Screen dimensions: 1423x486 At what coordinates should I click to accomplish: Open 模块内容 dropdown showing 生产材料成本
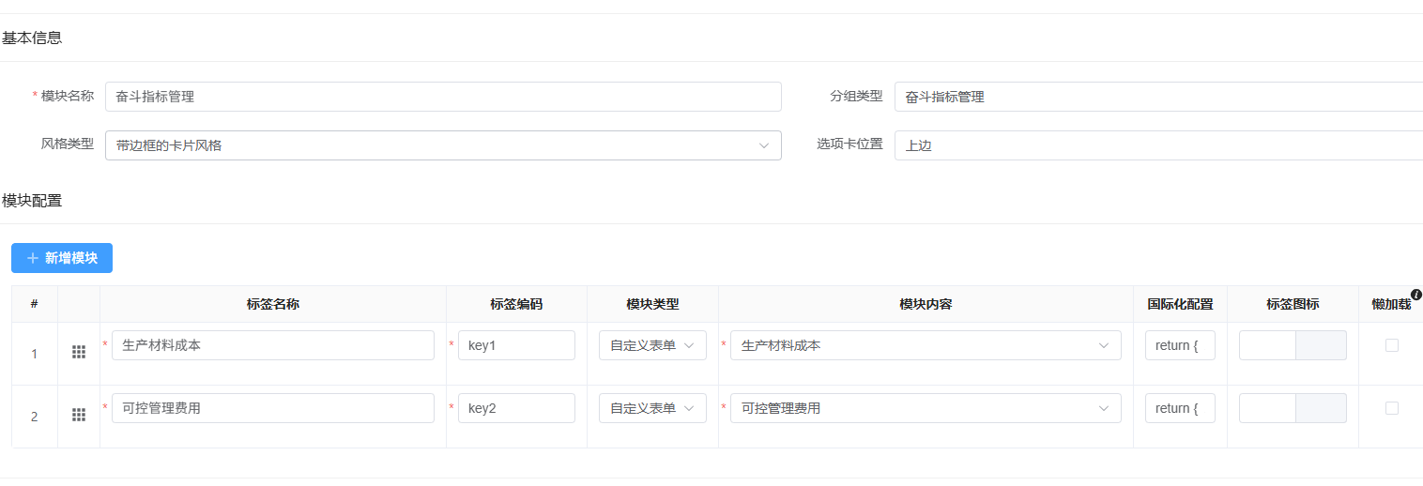(x=925, y=345)
